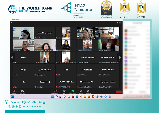Click the red Leave button

click(x=118, y=92)
